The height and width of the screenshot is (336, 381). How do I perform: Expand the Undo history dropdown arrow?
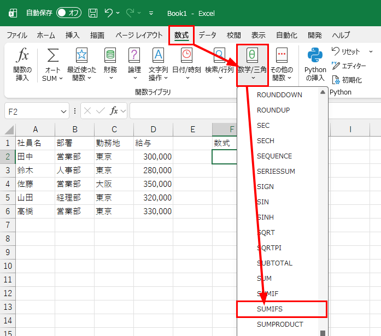click(118, 13)
